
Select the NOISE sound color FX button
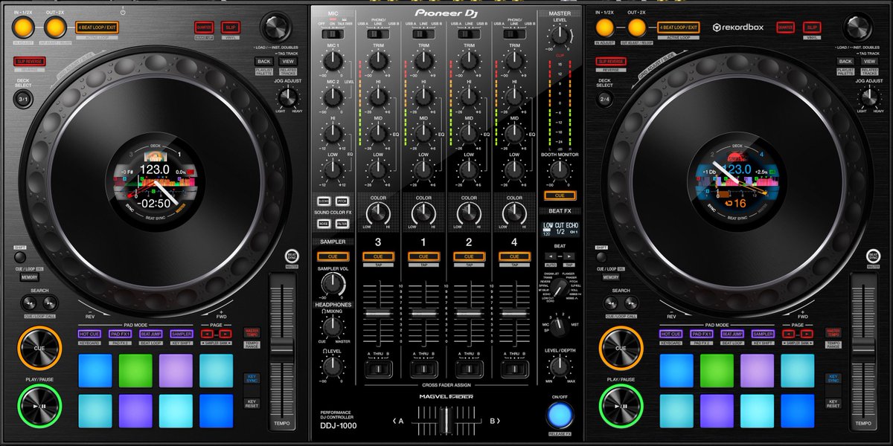324,223
